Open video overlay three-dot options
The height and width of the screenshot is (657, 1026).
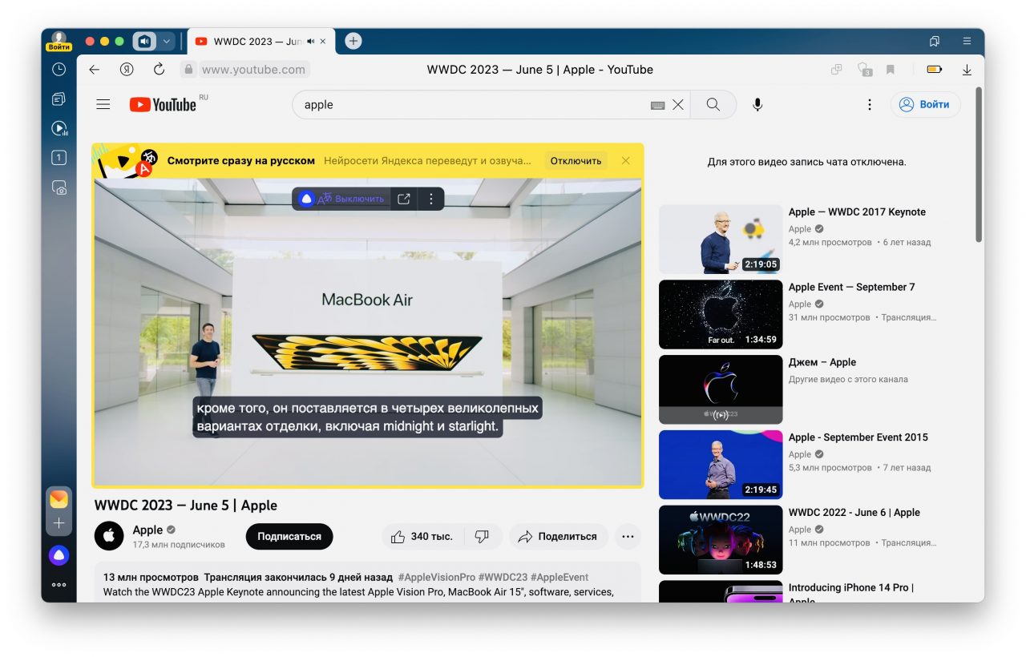(x=431, y=199)
